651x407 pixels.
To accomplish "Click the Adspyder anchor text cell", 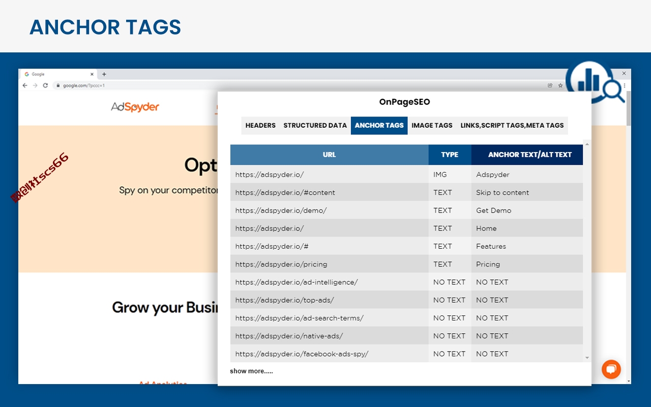I will (x=527, y=175).
